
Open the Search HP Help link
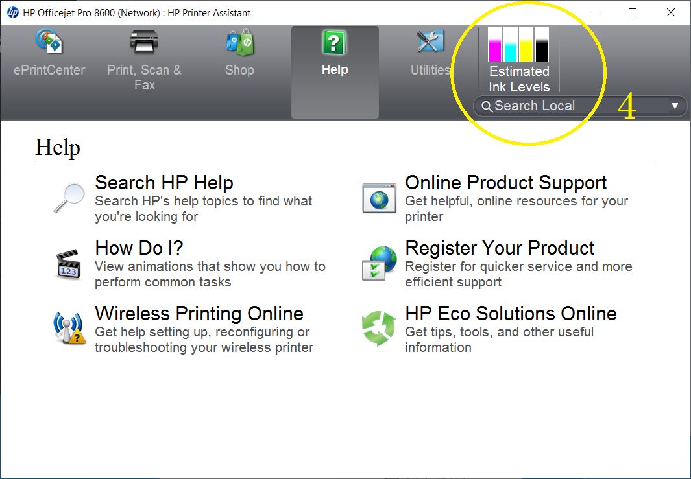[164, 183]
